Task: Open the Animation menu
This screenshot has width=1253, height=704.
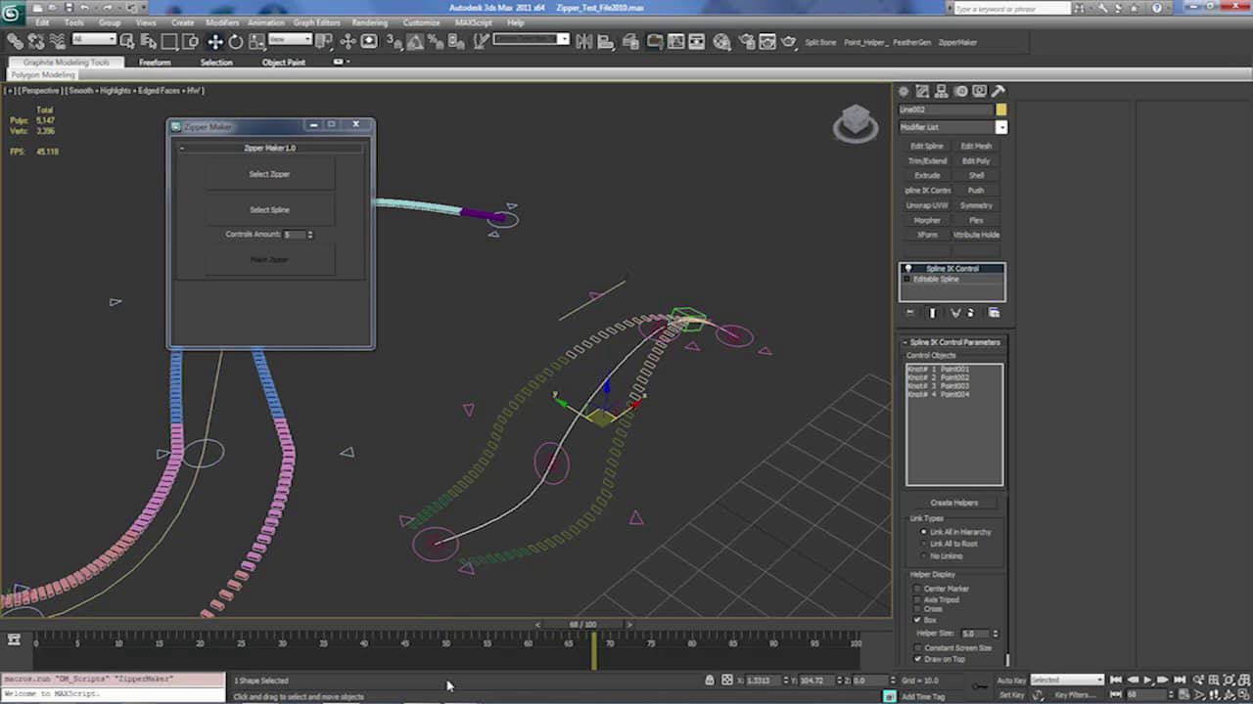Action: click(265, 22)
